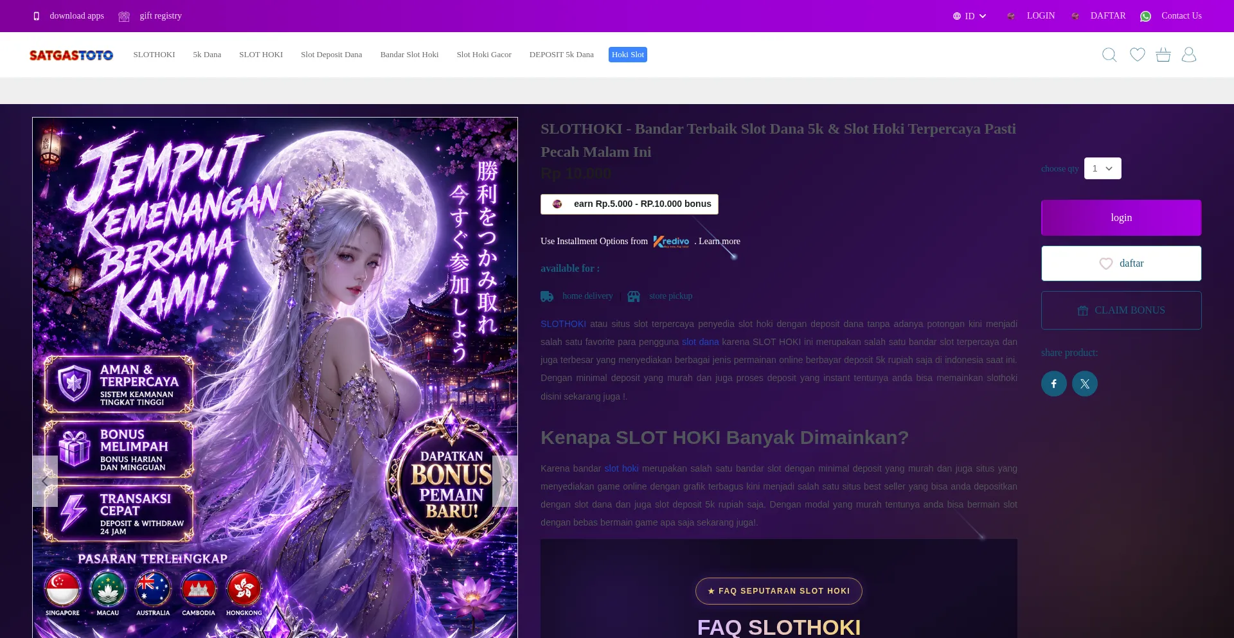Open wishlist heart icon in header
This screenshot has height=638, width=1234.
click(1138, 55)
